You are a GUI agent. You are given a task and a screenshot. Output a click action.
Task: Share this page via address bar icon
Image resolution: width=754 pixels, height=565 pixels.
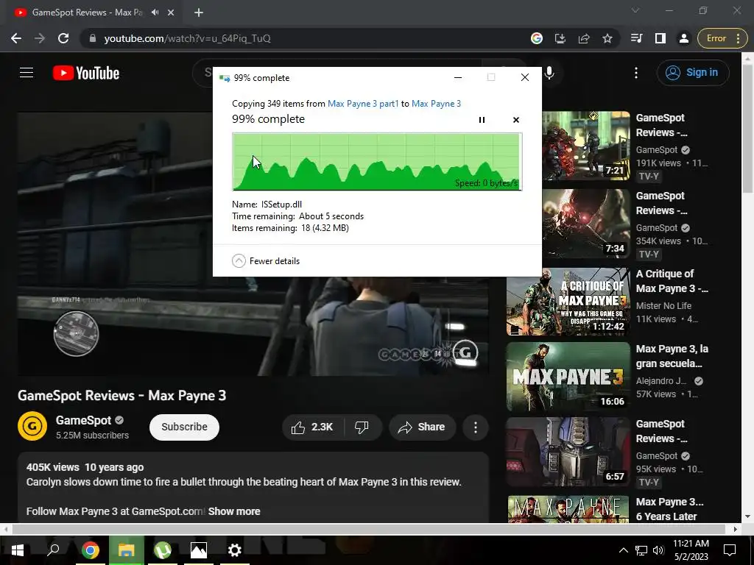(584, 38)
